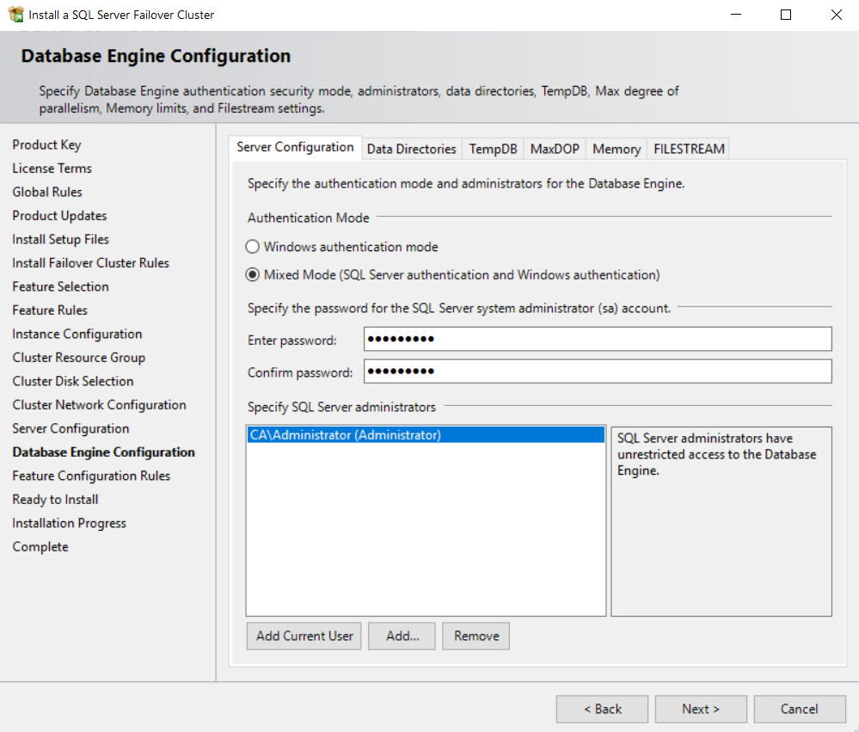859x732 pixels.
Task: Close the SQL Server Failover Cluster window
Action: click(836, 15)
